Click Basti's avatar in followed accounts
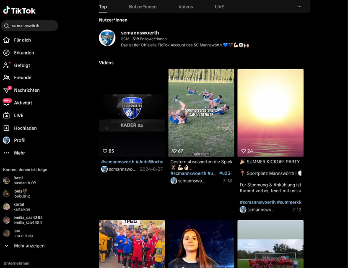348x268 pixels. pyautogui.click(x=6, y=180)
